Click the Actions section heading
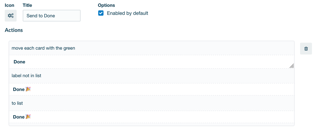319x132 pixels. coord(14,30)
